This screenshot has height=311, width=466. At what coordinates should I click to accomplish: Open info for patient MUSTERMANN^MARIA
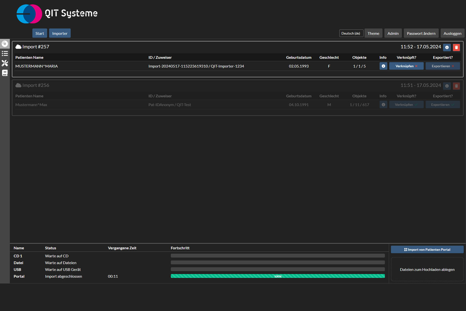tap(383, 66)
